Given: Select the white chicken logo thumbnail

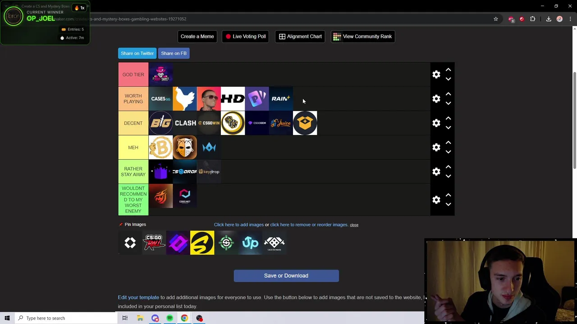Looking at the screenshot, I should click(185, 99).
